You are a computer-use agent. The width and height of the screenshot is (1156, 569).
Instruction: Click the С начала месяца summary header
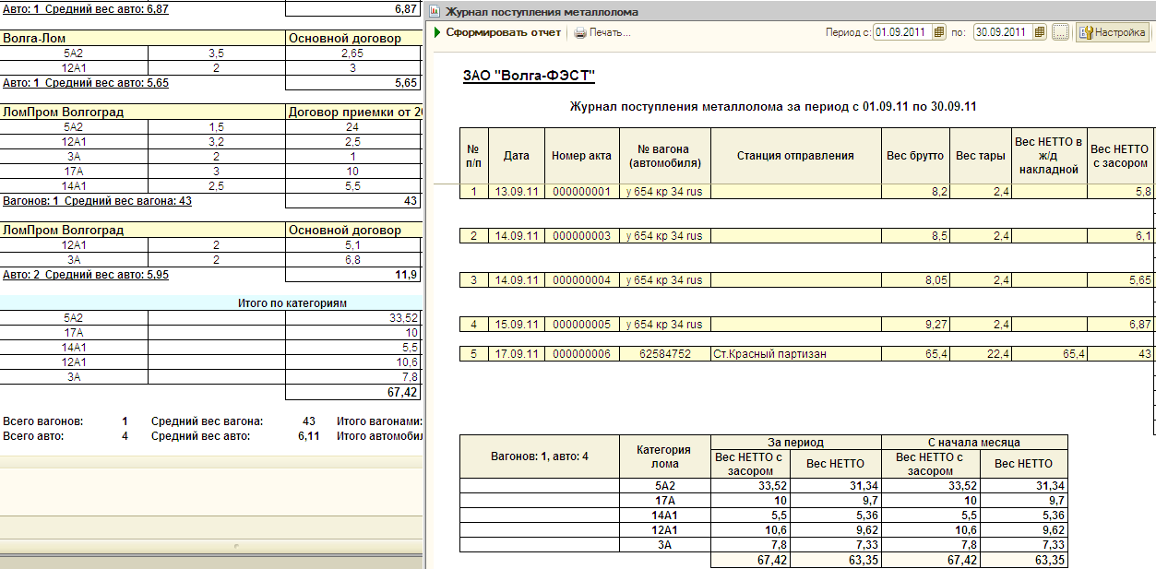974,442
